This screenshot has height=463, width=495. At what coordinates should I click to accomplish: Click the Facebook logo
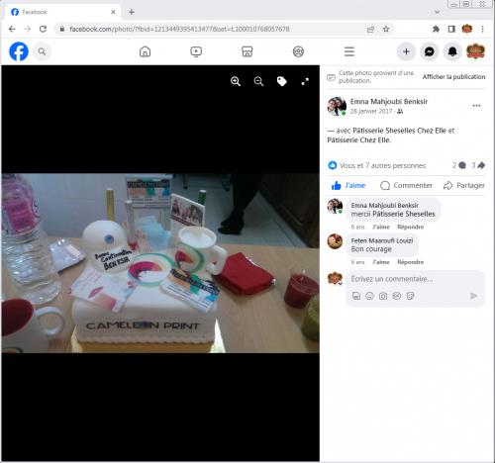pos(19,51)
